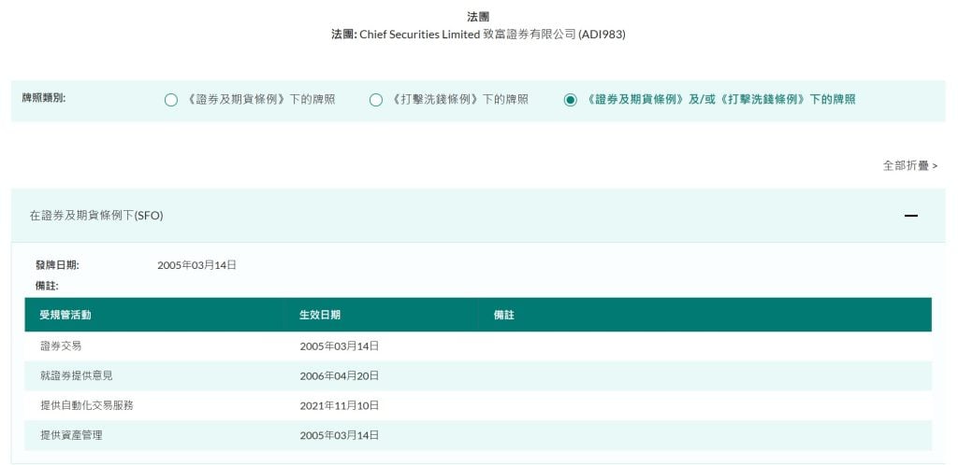Click the 備註 label under licence date
The width and height of the screenshot is (958, 465).
[x=47, y=286]
